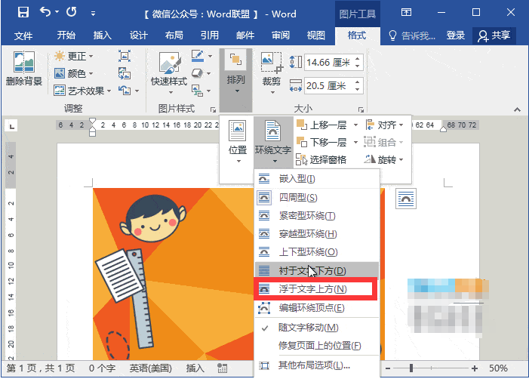This screenshot has width=529, height=379.
Task: Click the Arrange (排列) button
Action: [x=235, y=80]
